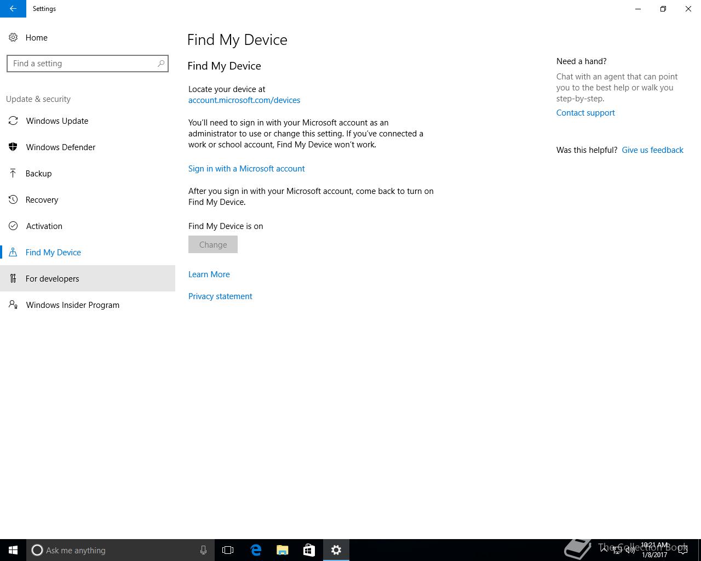
Task: Click the back arrow in Settings
Action: [13, 9]
